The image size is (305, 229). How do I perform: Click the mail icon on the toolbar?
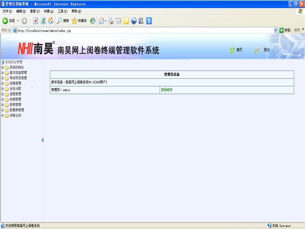click(x=101, y=21)
